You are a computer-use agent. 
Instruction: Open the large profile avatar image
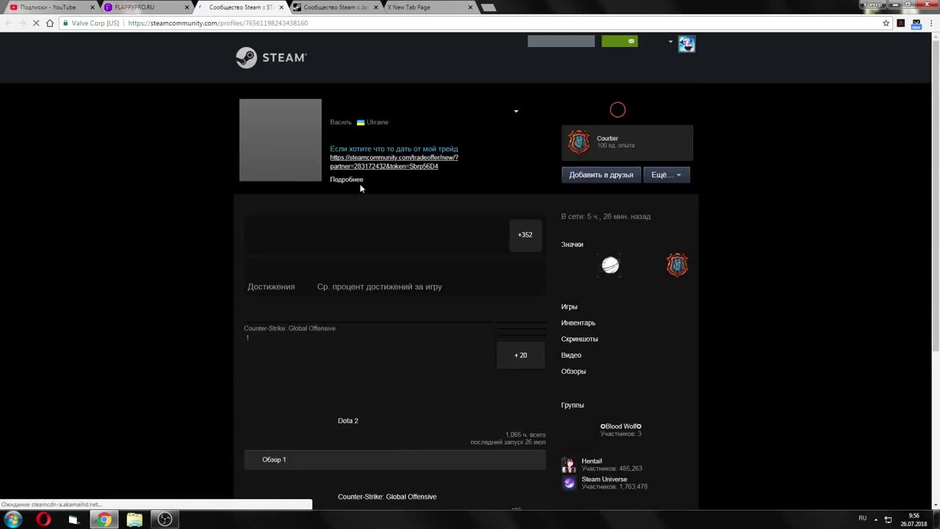tap(281, 140)
